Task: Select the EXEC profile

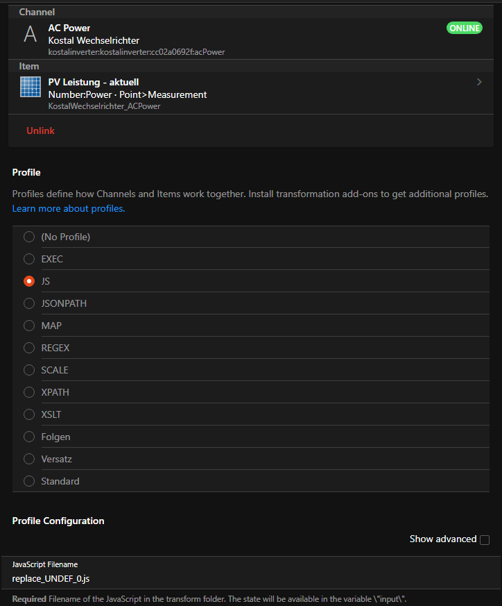Action: pyautogui.click(x=29, y=259)
